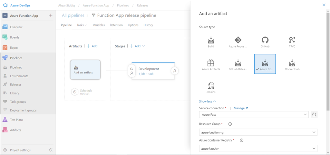Select the Azure Artifacts source type
The width and height of the screenshot is (330, 155).
click(x=211, y=64)
